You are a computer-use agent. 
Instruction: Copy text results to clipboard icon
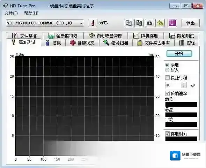pyautogui.click(x=128, y=23)
